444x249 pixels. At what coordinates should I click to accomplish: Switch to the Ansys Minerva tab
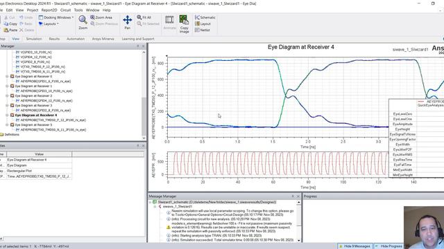(103, 39)
